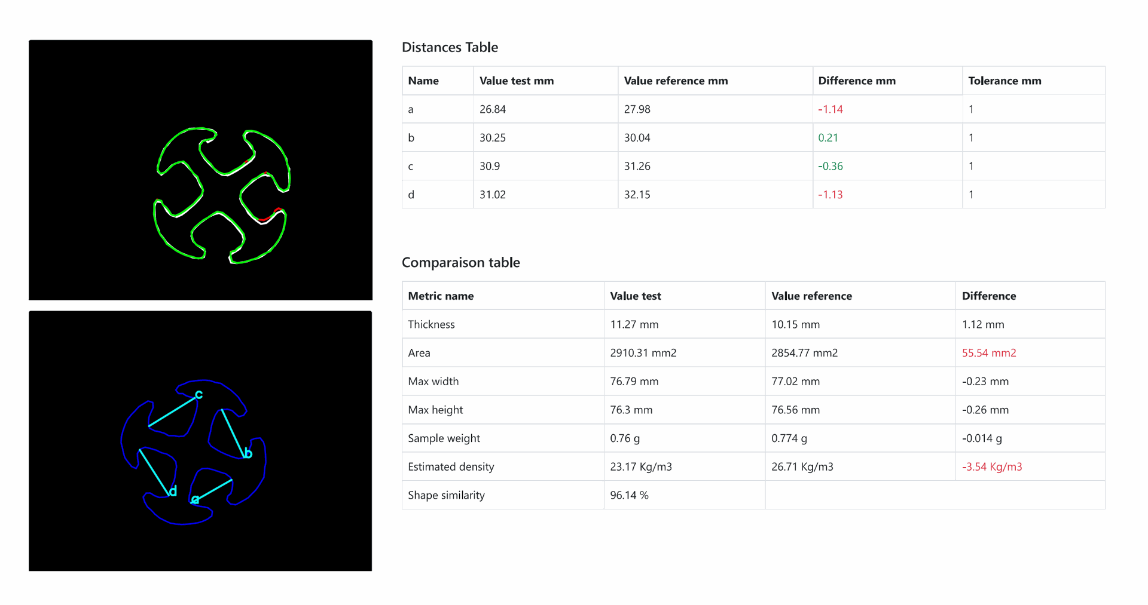The height and width of the screenshot is (605, 1148).
Task: Select max height difference -0.26 mm
Action: click(985, 410)
